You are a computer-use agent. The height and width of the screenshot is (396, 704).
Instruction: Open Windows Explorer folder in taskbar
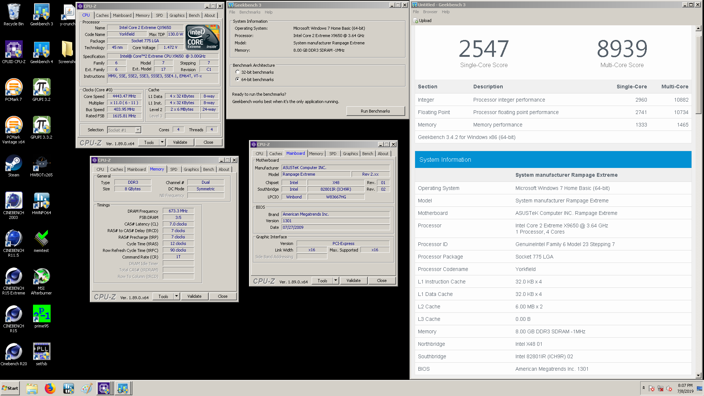click(x=32, y=388)
